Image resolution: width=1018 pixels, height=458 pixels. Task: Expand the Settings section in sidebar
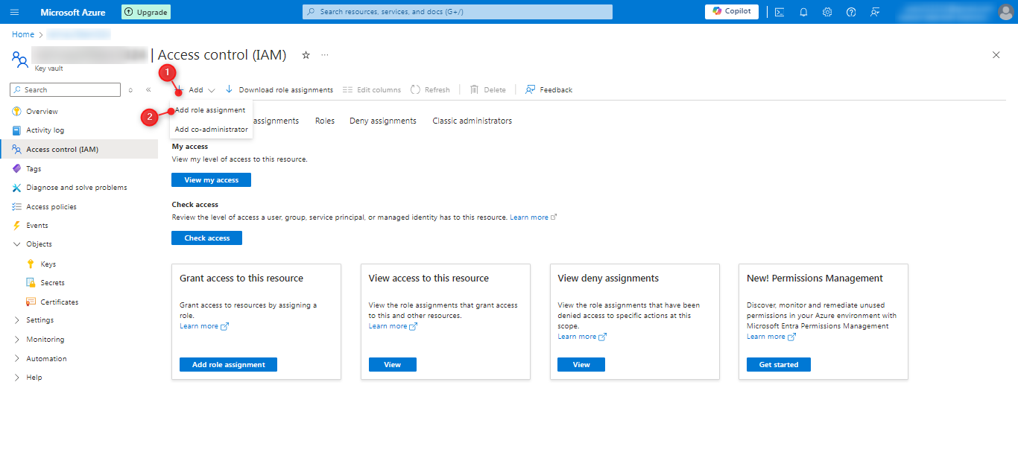(17, 320)
